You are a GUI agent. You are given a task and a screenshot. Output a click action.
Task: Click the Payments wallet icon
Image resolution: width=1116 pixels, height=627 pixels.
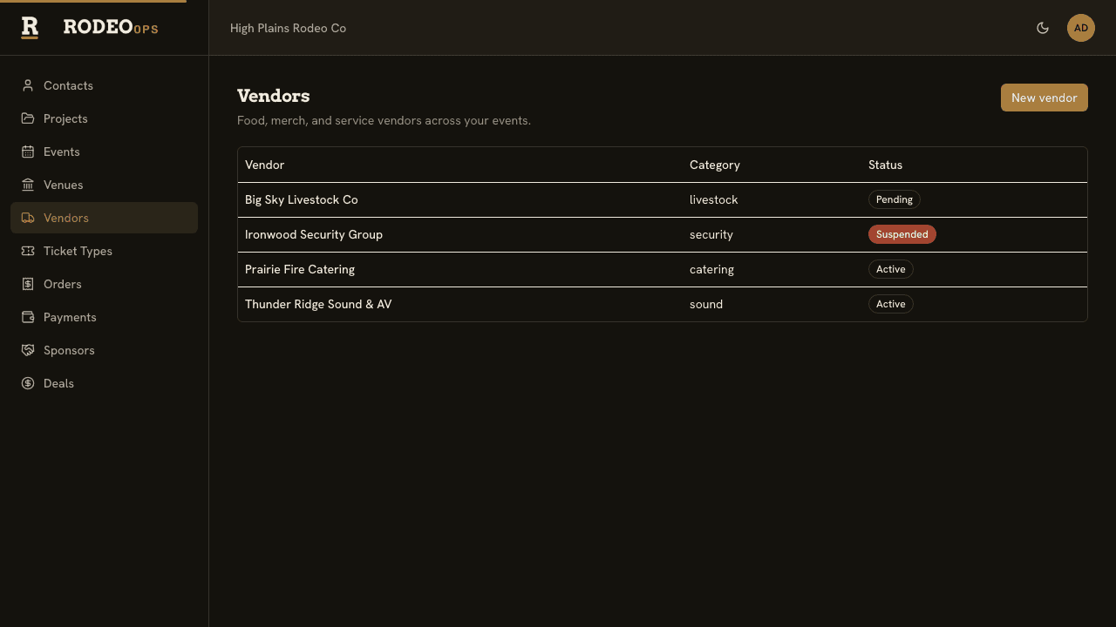click(28, 317)
